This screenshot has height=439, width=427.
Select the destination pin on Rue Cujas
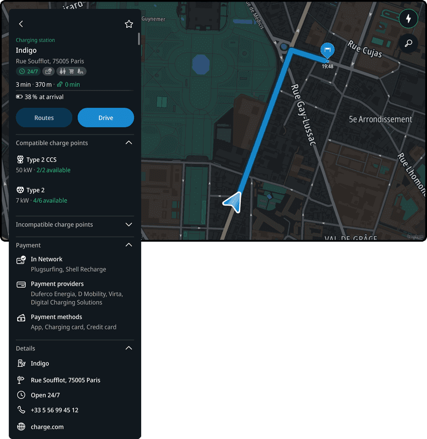(327, 51)
